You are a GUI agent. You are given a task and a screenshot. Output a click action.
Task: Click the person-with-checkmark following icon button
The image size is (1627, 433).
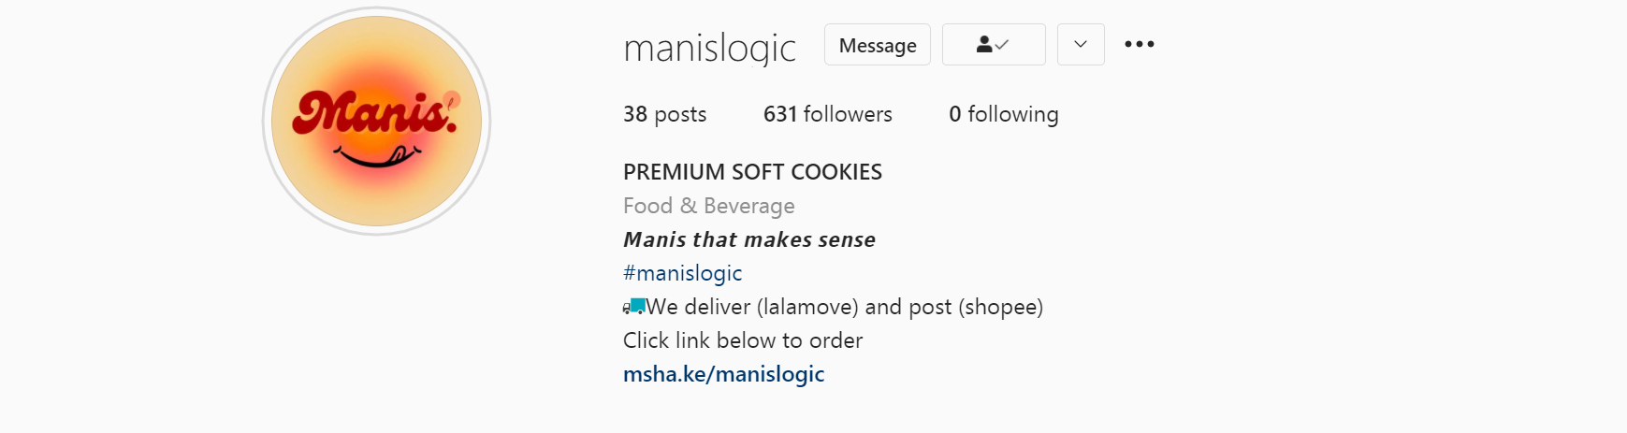click(994, 44)
